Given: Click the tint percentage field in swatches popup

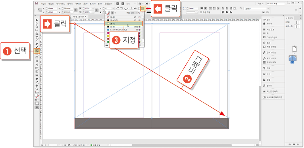Looking at the screenshot, I should pyautogui.click(x=133, y=13).
